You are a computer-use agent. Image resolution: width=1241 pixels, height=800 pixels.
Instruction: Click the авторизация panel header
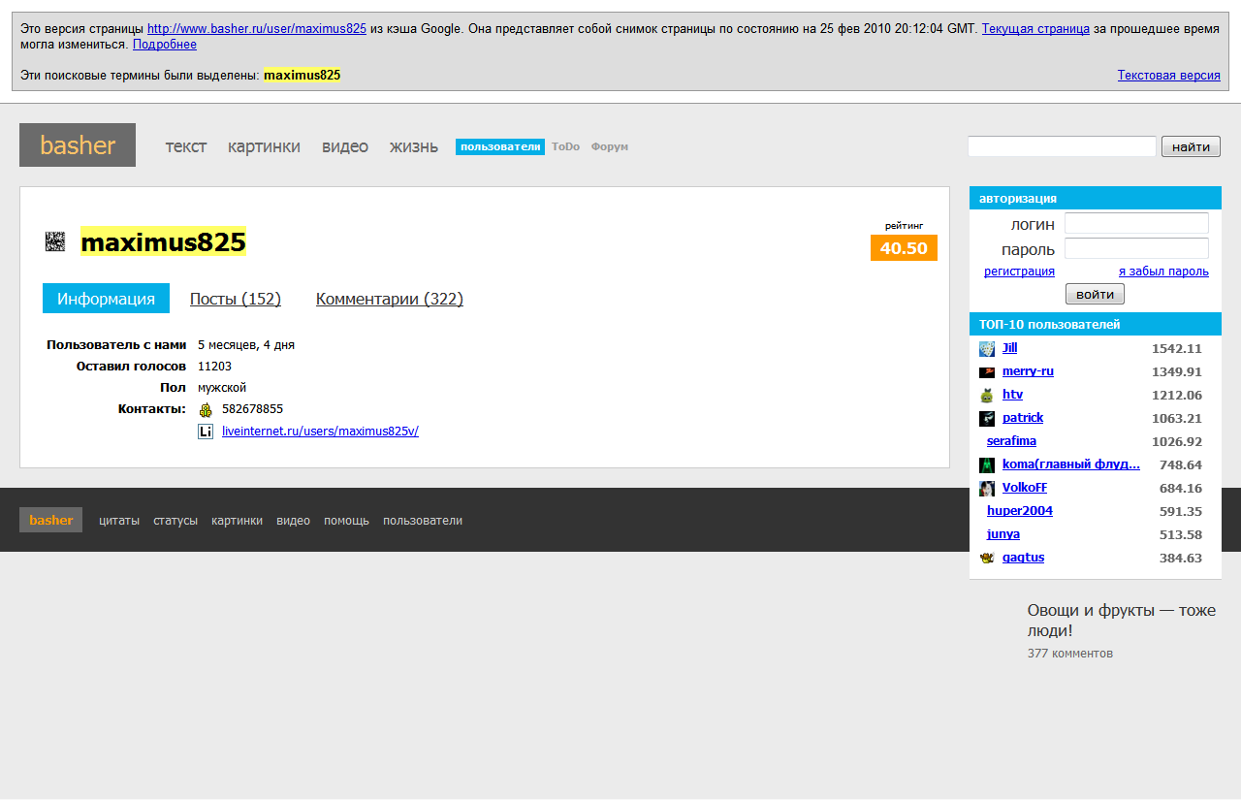coord(1096,198)
